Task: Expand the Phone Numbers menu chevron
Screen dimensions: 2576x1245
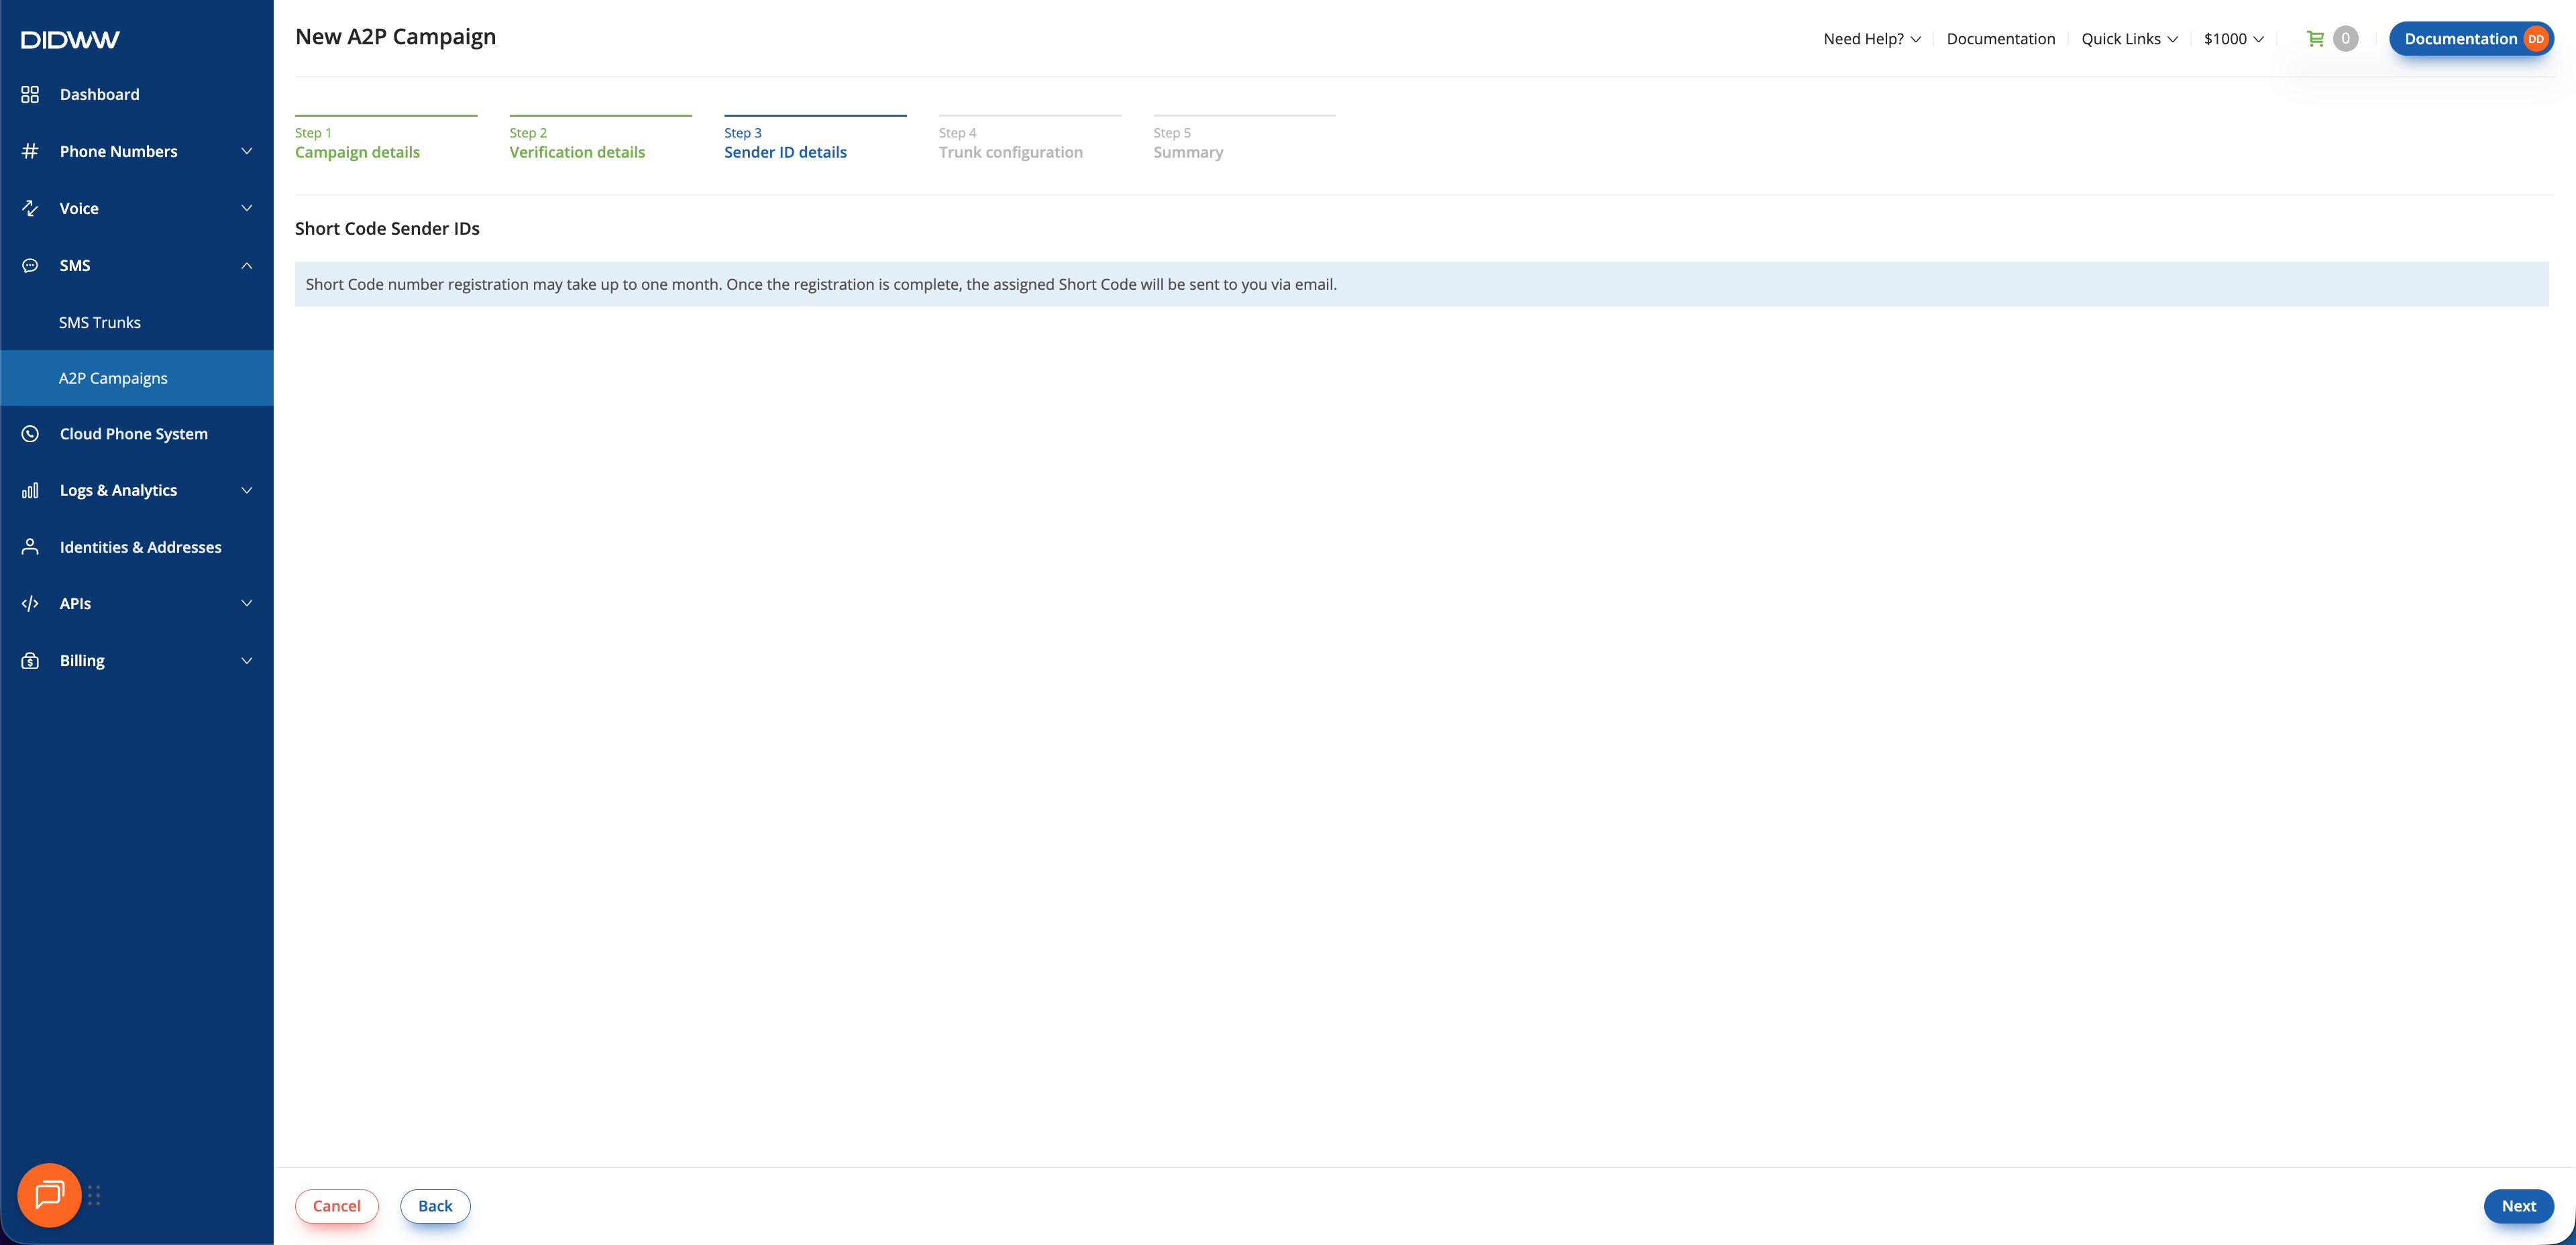Action: pyautogui.click(x=246, y=151)
